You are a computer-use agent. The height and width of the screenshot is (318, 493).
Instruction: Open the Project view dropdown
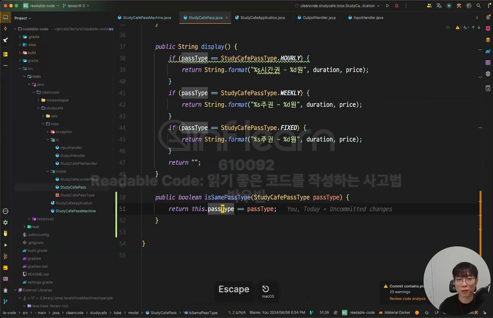[23, 18]
